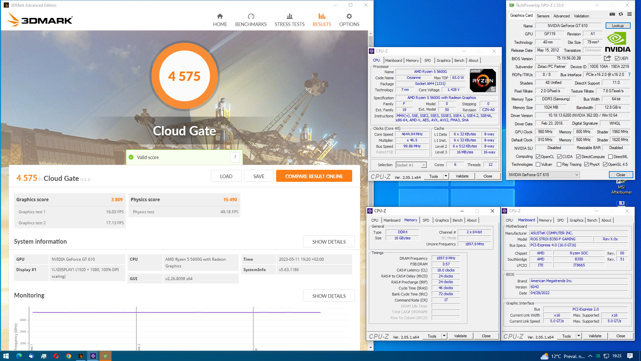Screen dimensions: 641x361
Task: Open 3DMark STRESS TESTS section
Action: tap(289, 20)
